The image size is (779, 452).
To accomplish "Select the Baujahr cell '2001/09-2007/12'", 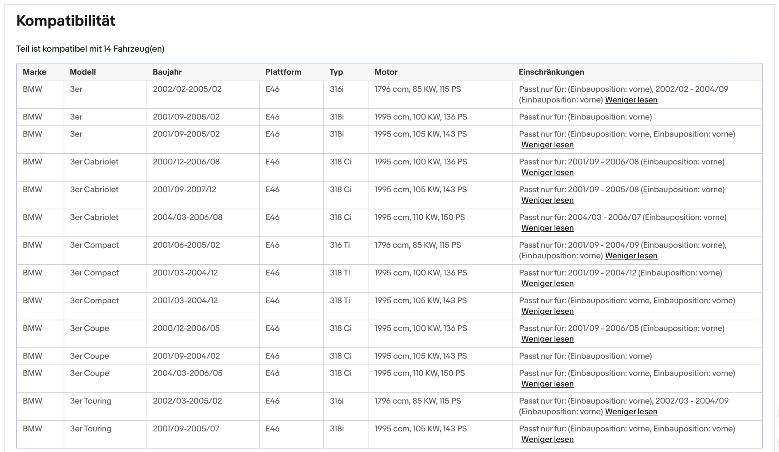I will pyautogui.click(x=184, y=189).
